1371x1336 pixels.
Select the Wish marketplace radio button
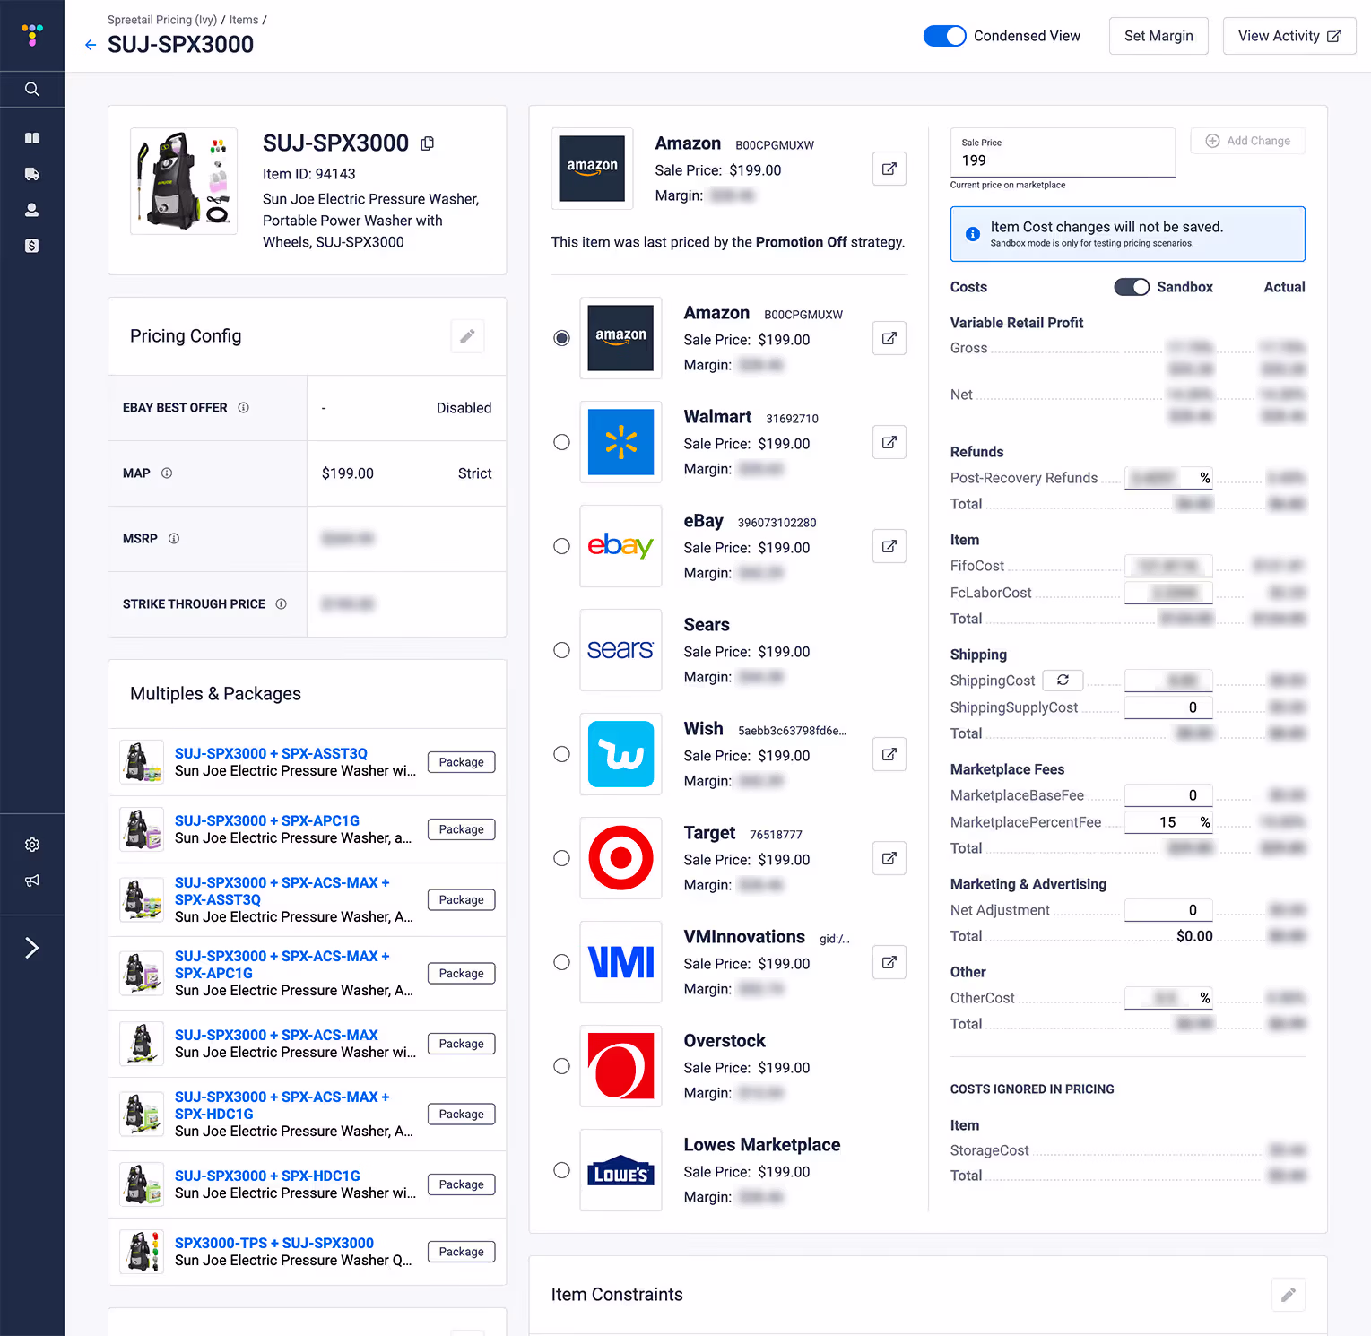point(561,754)
